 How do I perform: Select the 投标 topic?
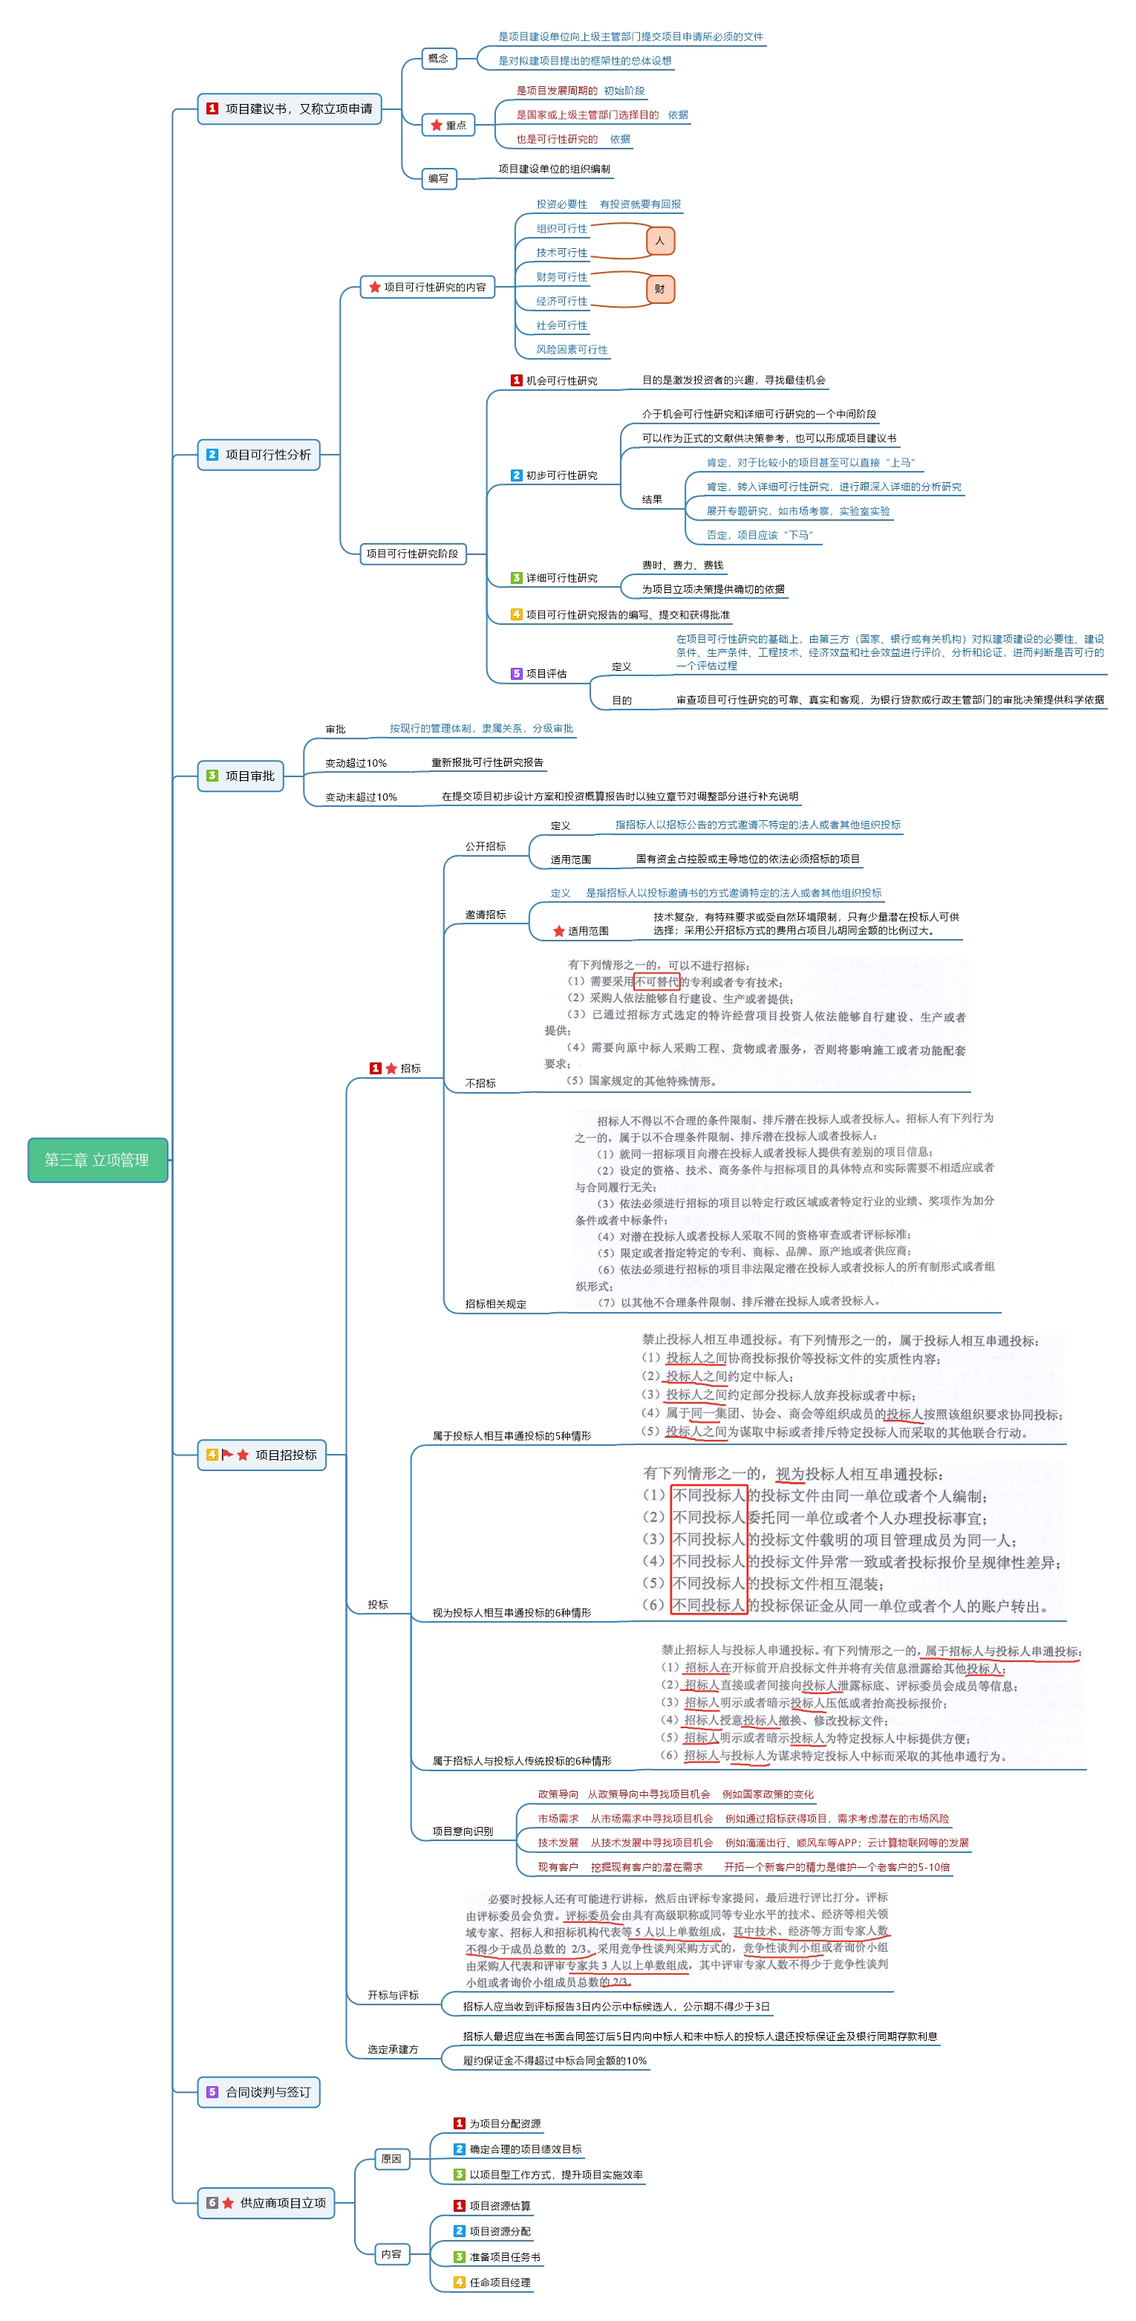377,1606
